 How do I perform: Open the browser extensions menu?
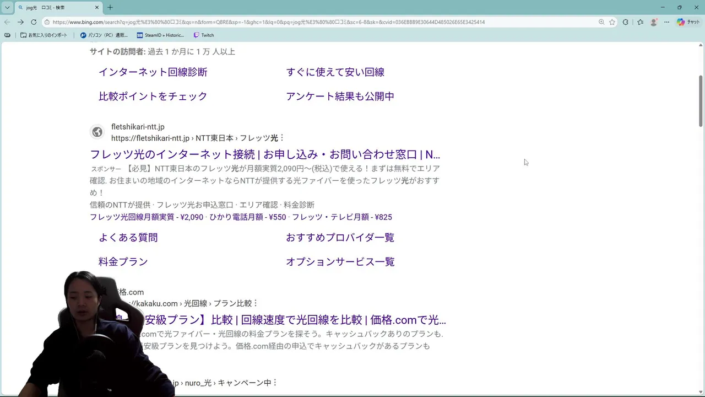[x=626, y=22]
